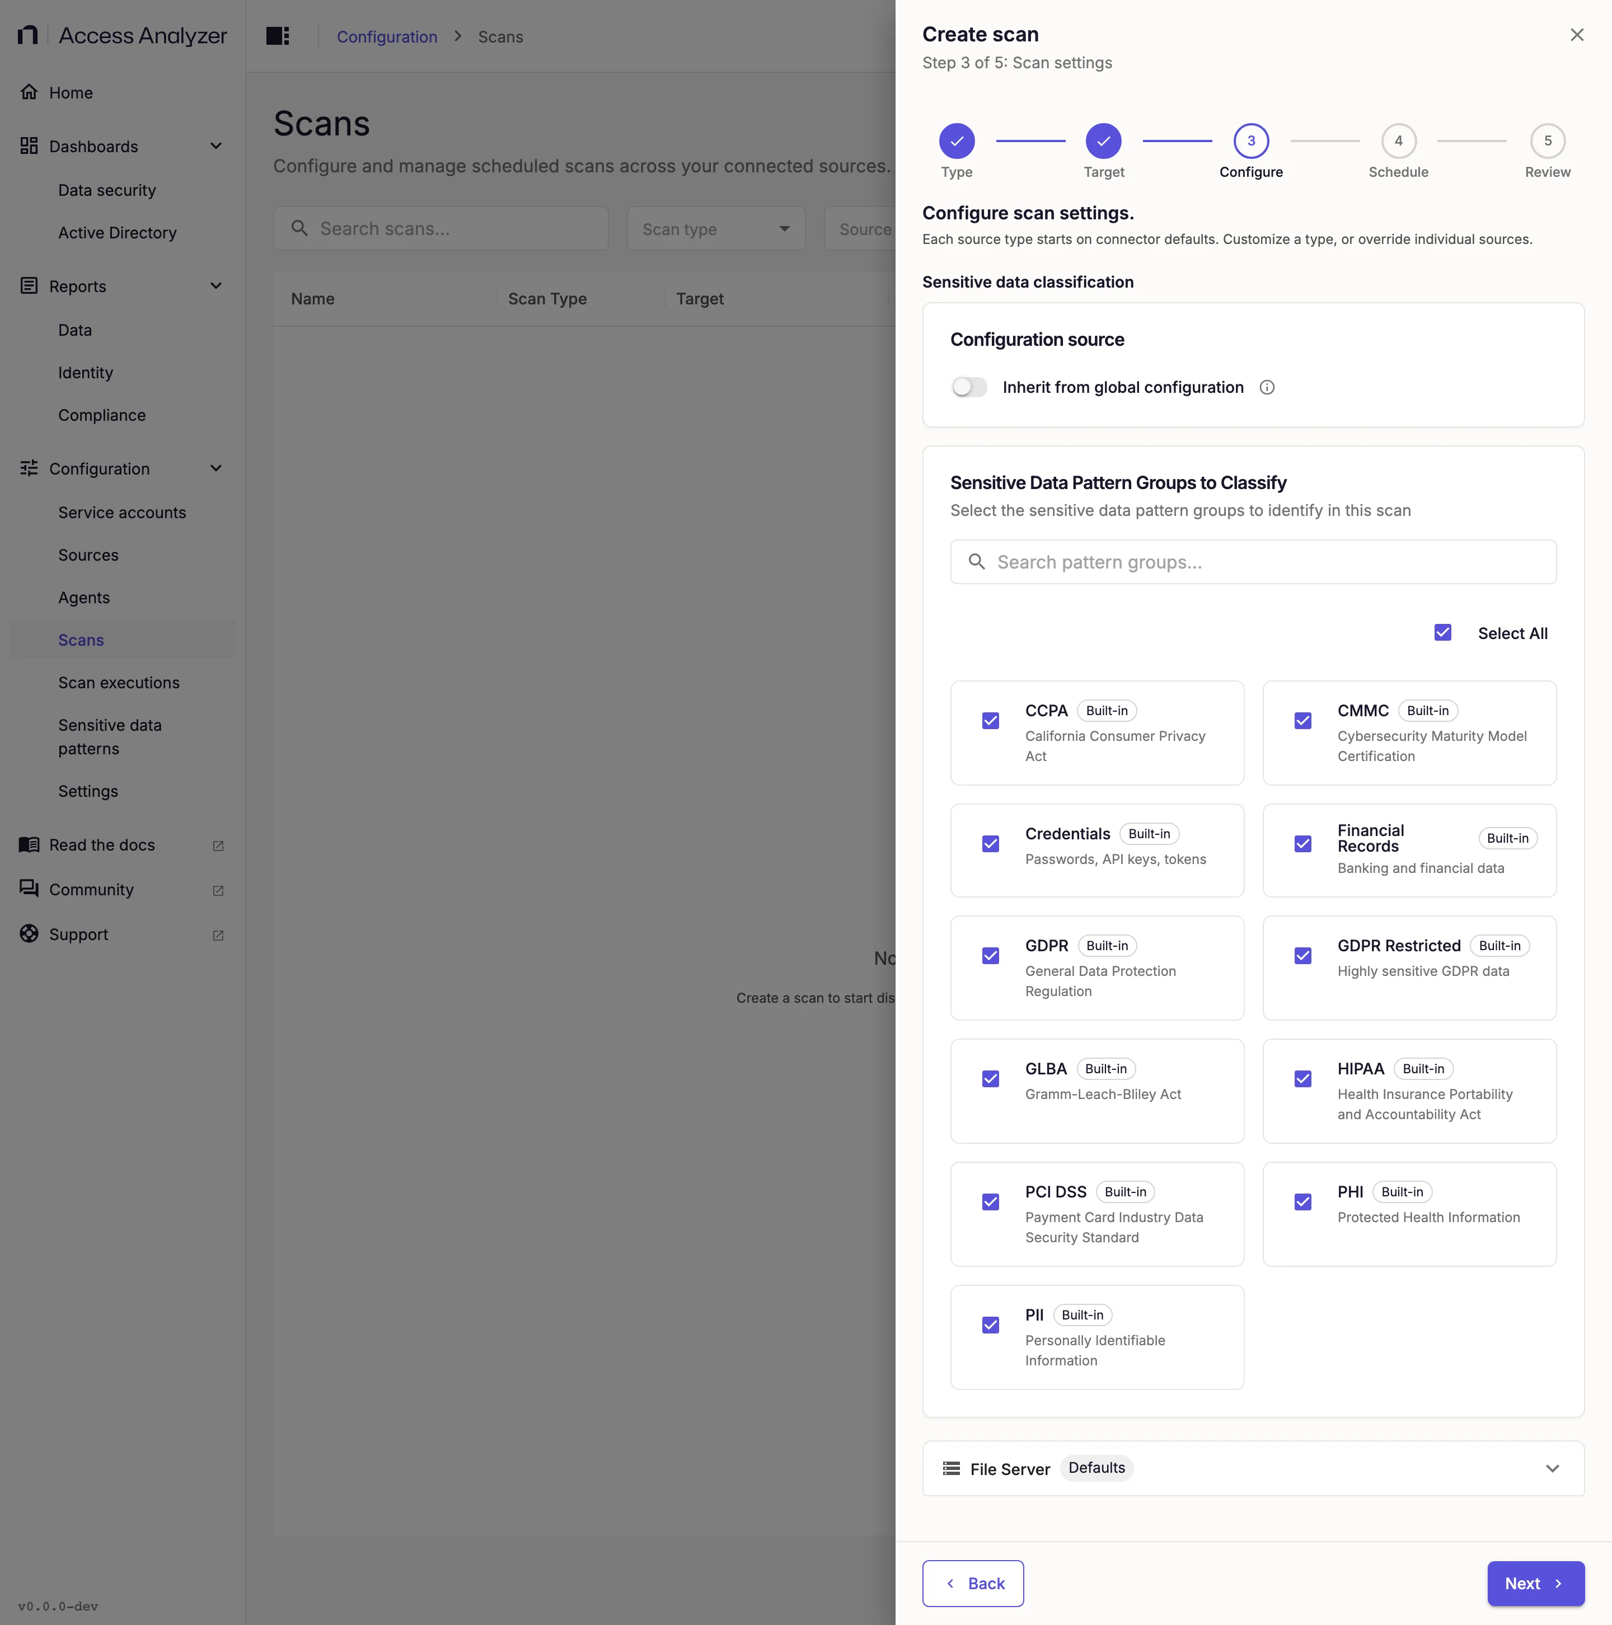Uncheck the CCPA pattern group
The image size is (1612, 1625).
coord(990,721)
